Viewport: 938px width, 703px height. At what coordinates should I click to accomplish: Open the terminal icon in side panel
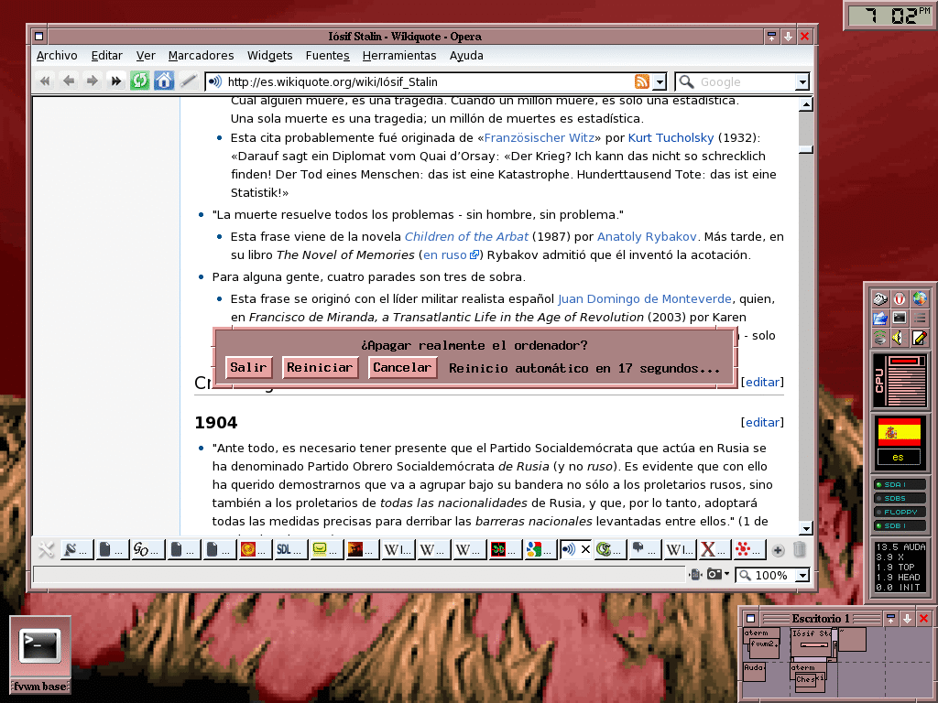900,318
